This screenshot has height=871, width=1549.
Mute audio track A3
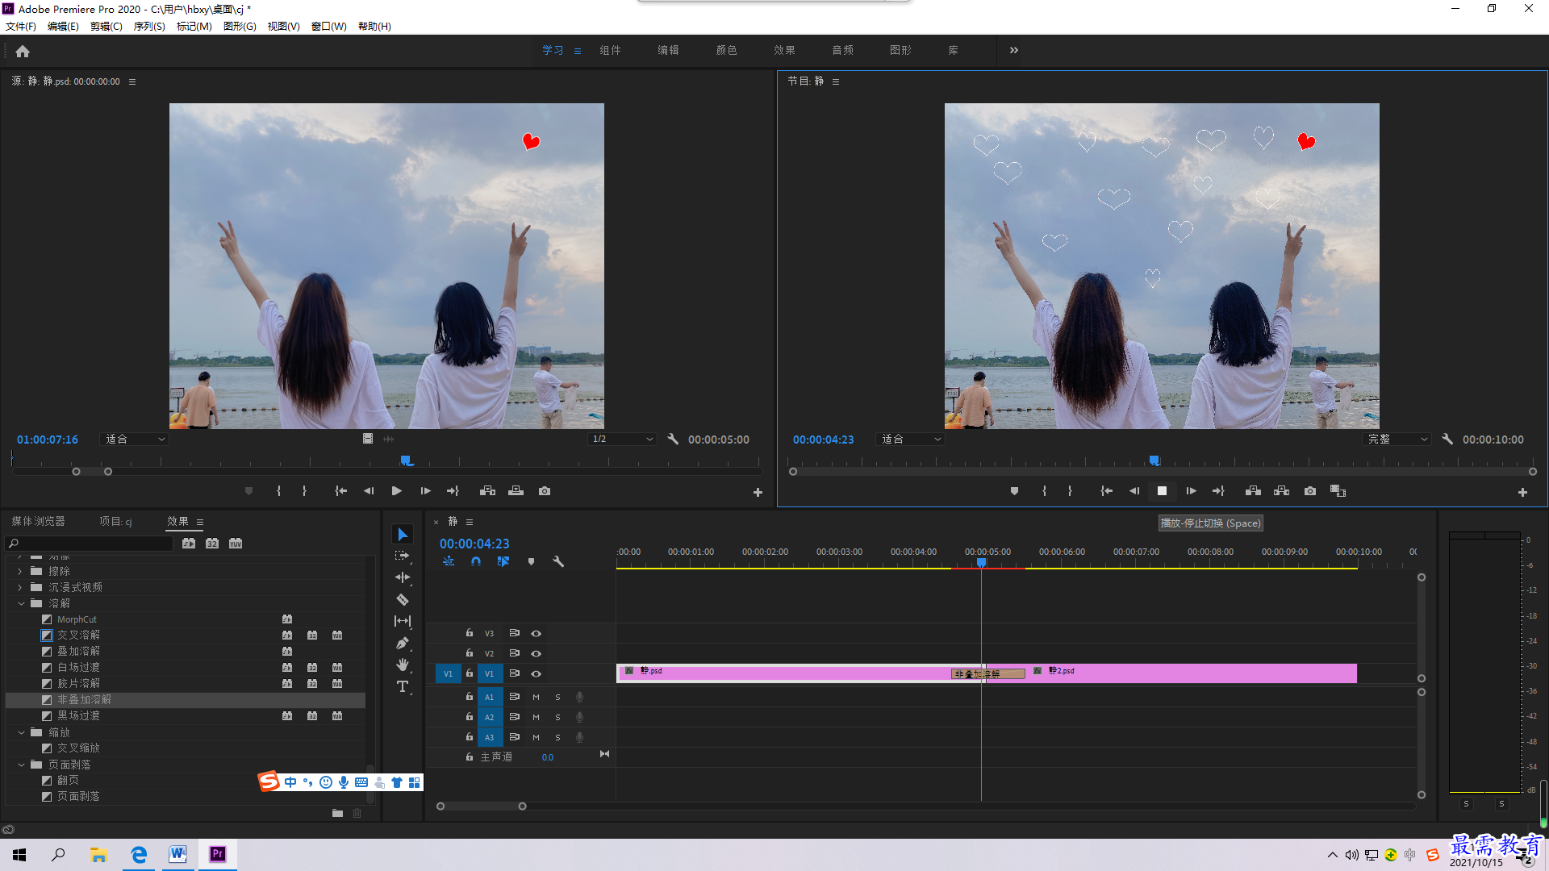(536, 738)
